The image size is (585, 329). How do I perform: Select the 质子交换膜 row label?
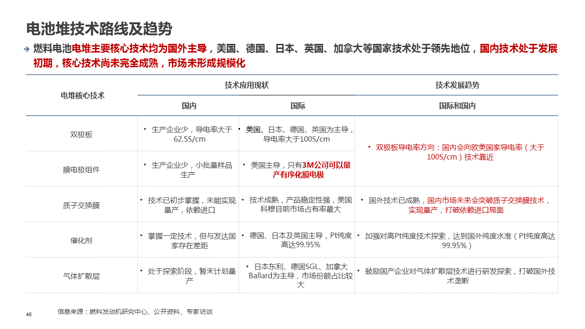point(81,205)
